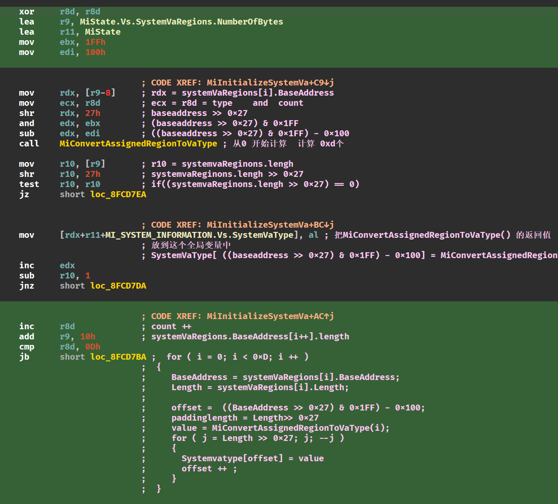Click the 10h constant in add r9
Image resolution: width=558 pixels, height=504 pixels.
coord(88,336)
